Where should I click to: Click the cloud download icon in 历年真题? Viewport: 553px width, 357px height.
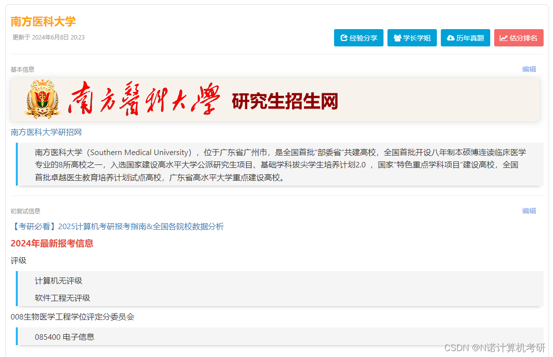point(451,38)
